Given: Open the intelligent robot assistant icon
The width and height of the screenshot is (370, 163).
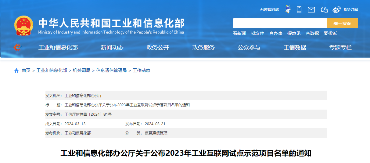Looking at the screenshot, I should (288, 10).
